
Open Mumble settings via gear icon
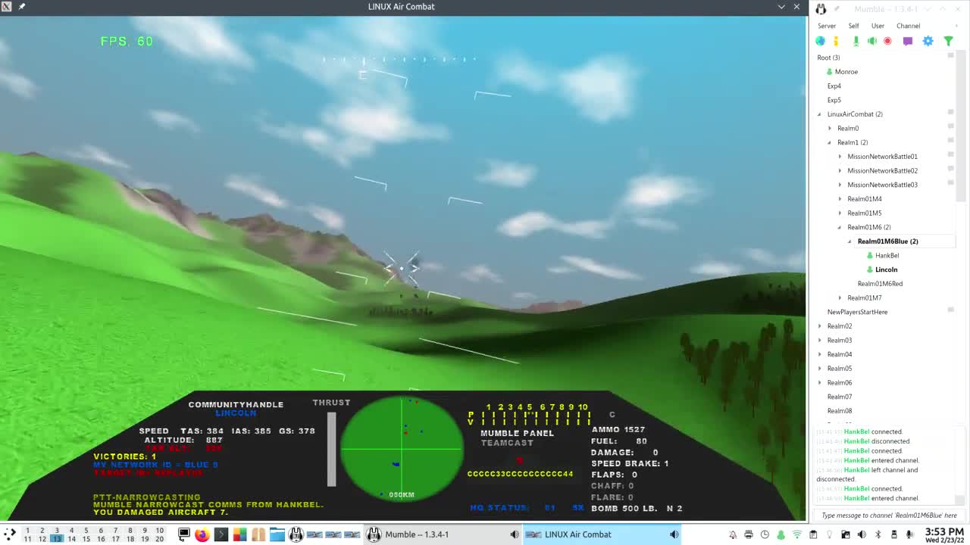tap(928, 41)
